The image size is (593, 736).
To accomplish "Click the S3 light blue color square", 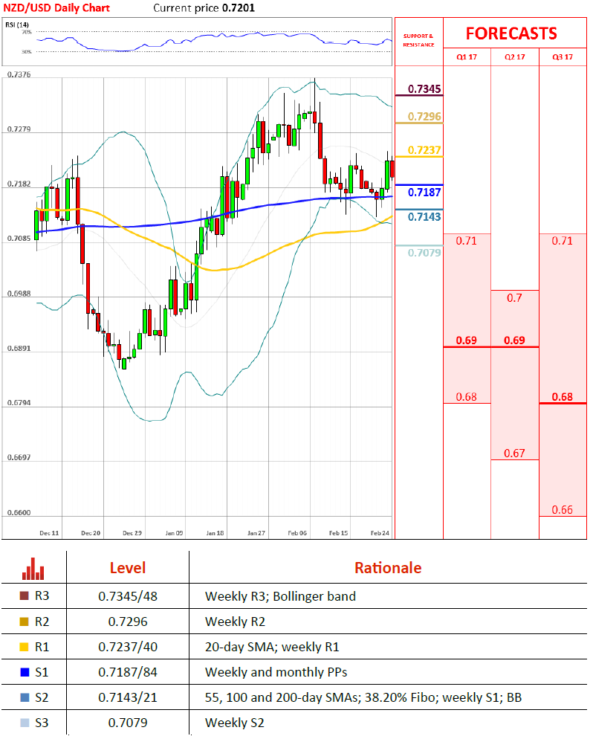I will [25, 723].
